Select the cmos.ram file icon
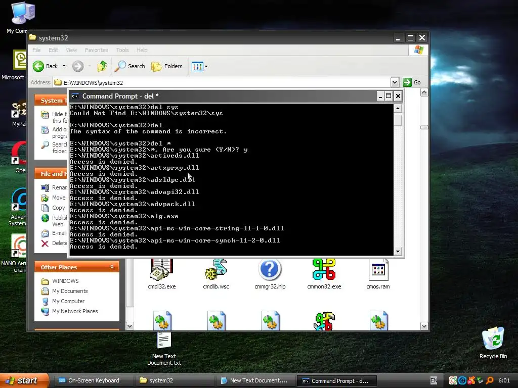Viewport: 518px width, 388px height. coord(378,270)
